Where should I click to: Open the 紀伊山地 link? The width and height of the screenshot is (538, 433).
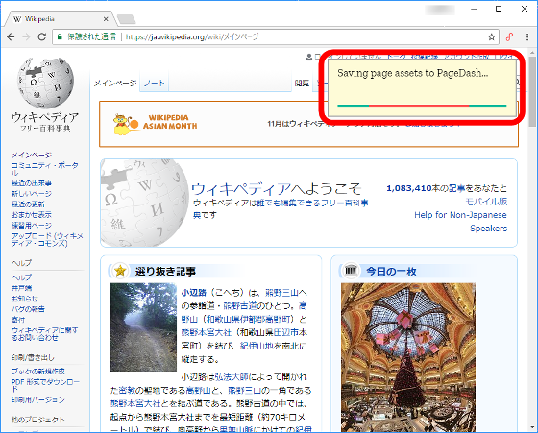point(257,346)
